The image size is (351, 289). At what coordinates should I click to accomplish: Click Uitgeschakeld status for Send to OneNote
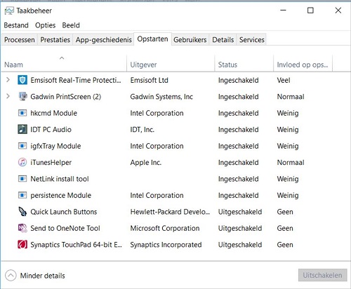pos(240,228)
